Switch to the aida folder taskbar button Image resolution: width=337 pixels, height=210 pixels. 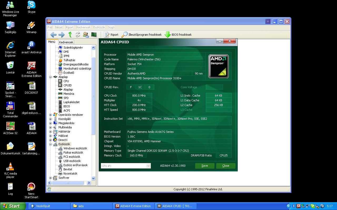coord(91,206)
